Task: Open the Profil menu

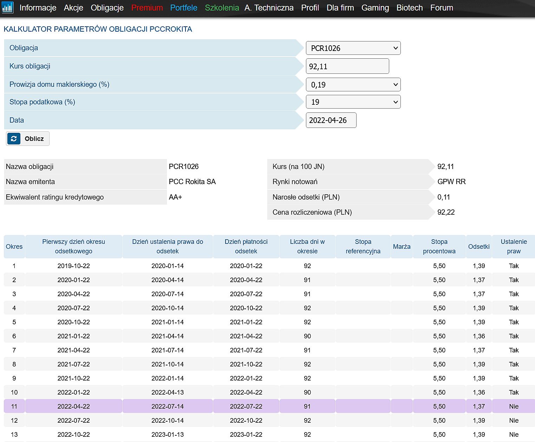Action: point(310,8)
